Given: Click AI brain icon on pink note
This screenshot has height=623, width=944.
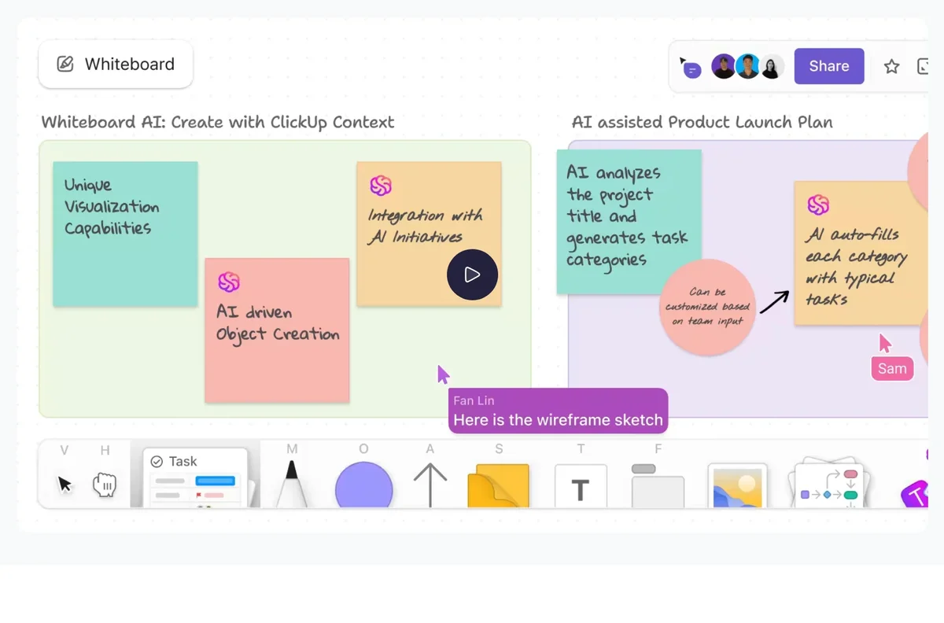Looking at the screenshot, I should (229, 282).
